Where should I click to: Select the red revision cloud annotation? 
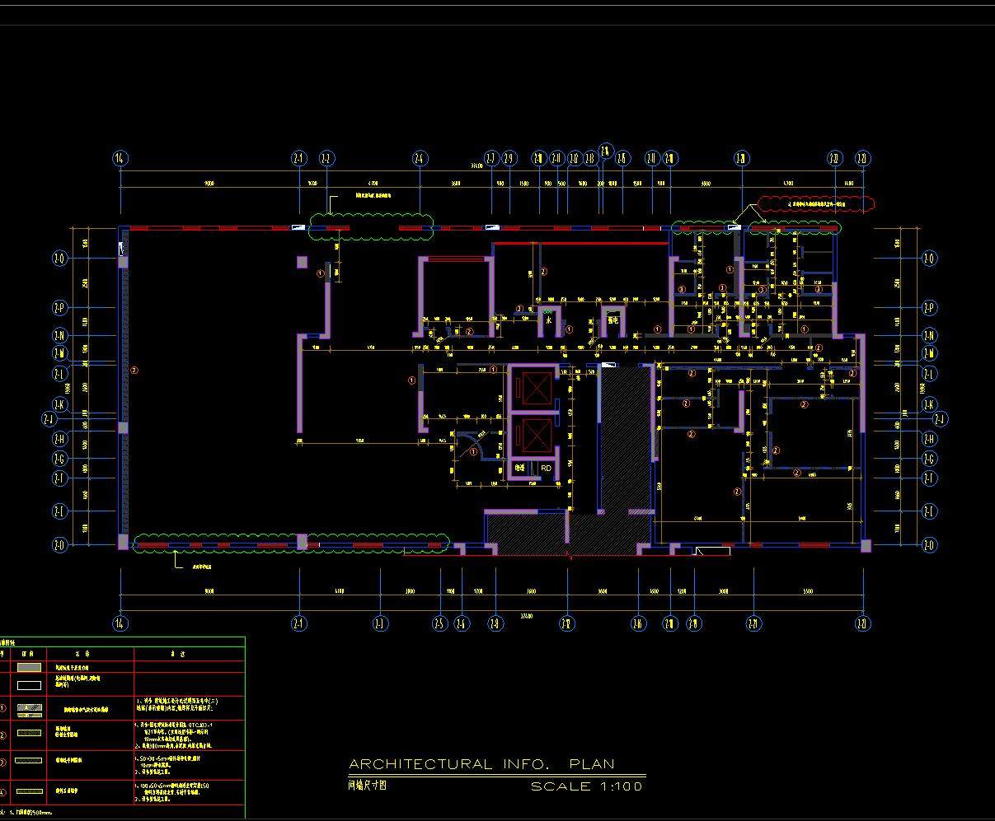coord(814,203)
